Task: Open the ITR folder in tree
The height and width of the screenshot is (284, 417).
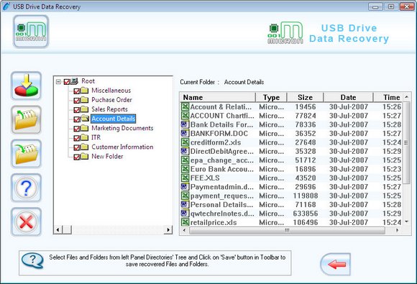Action: click(96, 137)
